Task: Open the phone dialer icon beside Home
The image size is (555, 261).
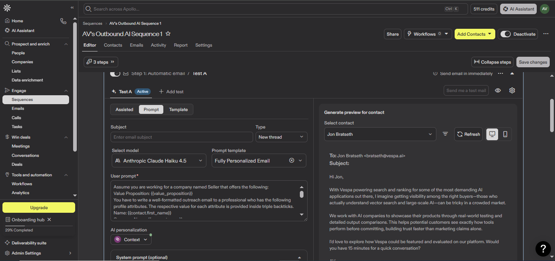Action: [63, 21]
